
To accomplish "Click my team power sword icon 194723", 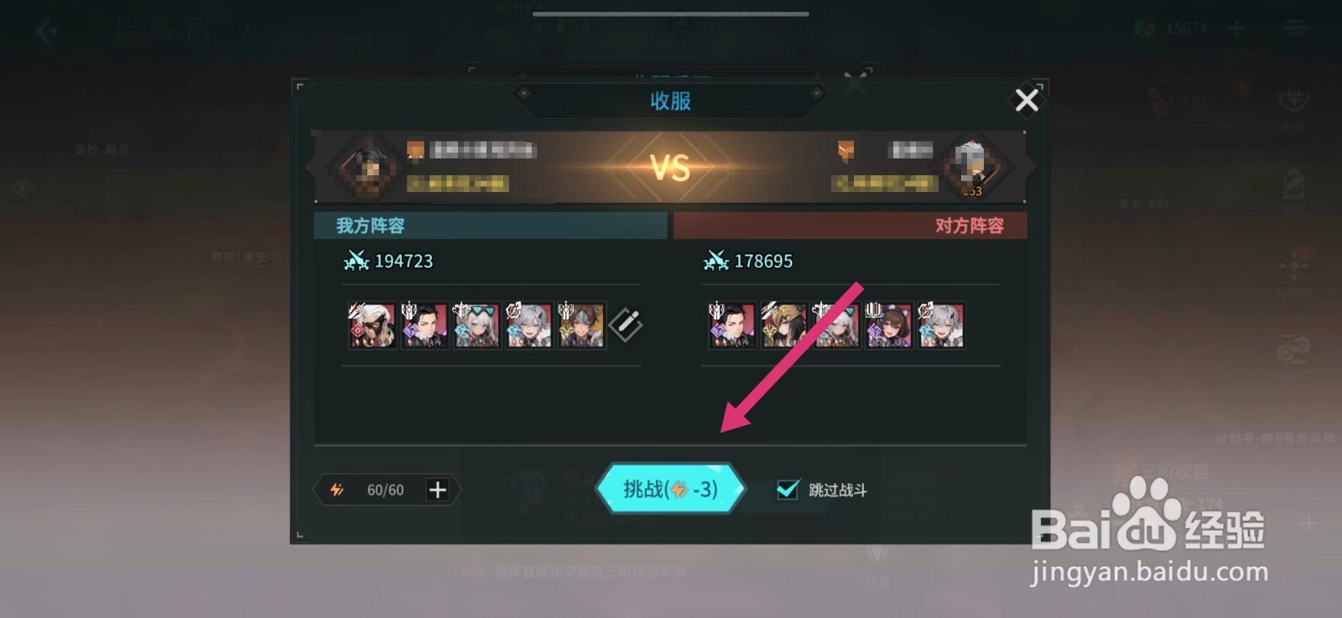I will coord(356,261).
